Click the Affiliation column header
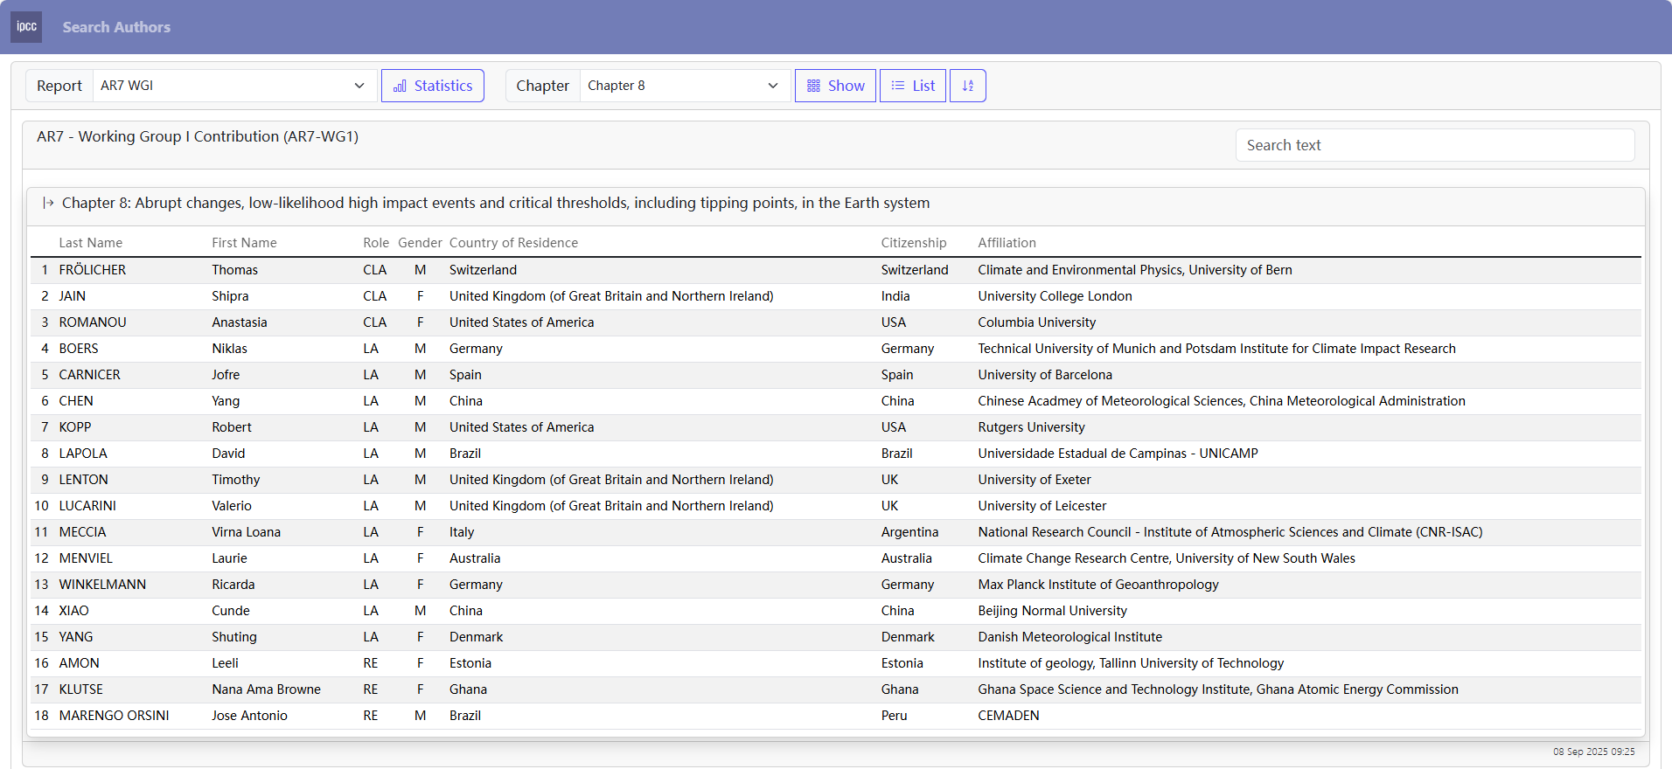 pos(1007,243)
